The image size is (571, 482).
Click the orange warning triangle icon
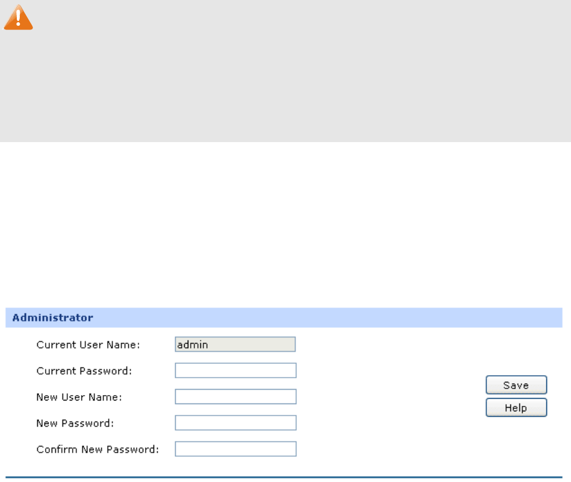coord(18,17)
